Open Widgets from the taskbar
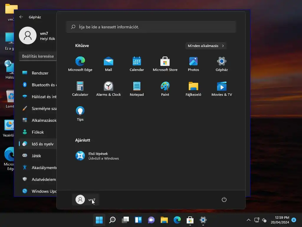Viewport: 302px width, 227px height. coord(138,220)
